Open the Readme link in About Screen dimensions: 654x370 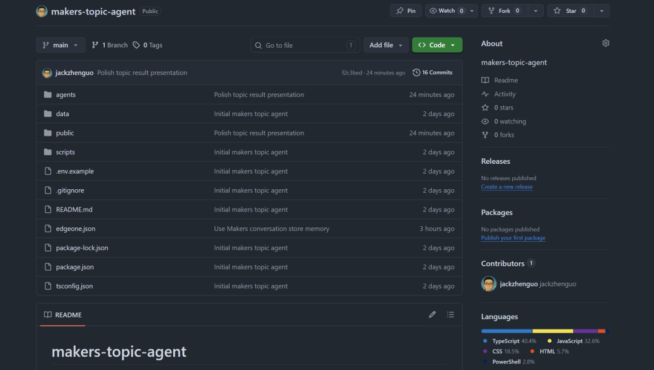tap(506, 80)
